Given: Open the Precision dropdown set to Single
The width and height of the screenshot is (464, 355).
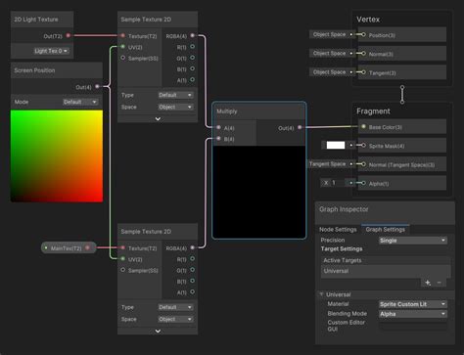Looking at the screenshot, I should (x=413, y=241).
